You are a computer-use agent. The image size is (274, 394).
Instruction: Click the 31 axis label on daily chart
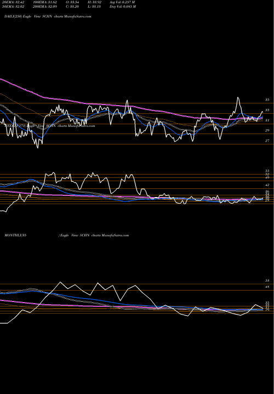click(x=267, y=120)
